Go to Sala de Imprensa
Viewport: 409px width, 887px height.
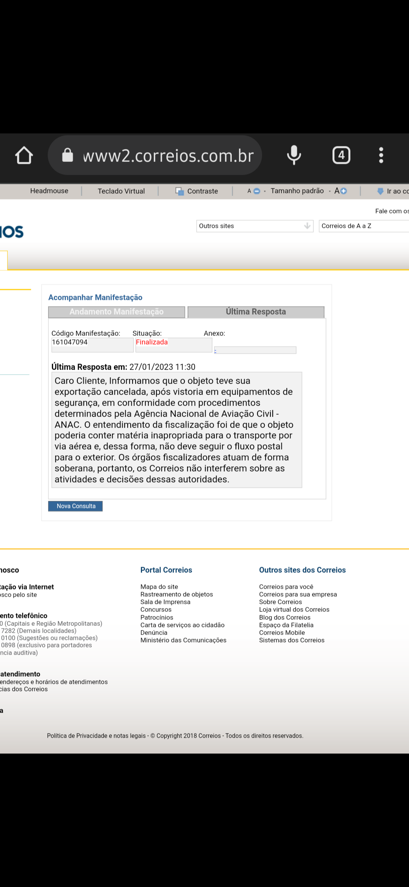tap(165, 602)
